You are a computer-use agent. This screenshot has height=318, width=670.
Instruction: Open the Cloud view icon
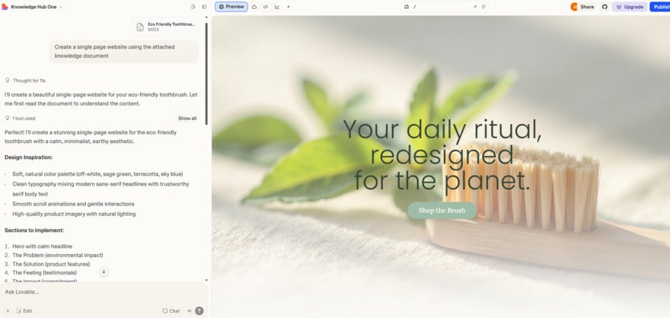tap(254, 7)
